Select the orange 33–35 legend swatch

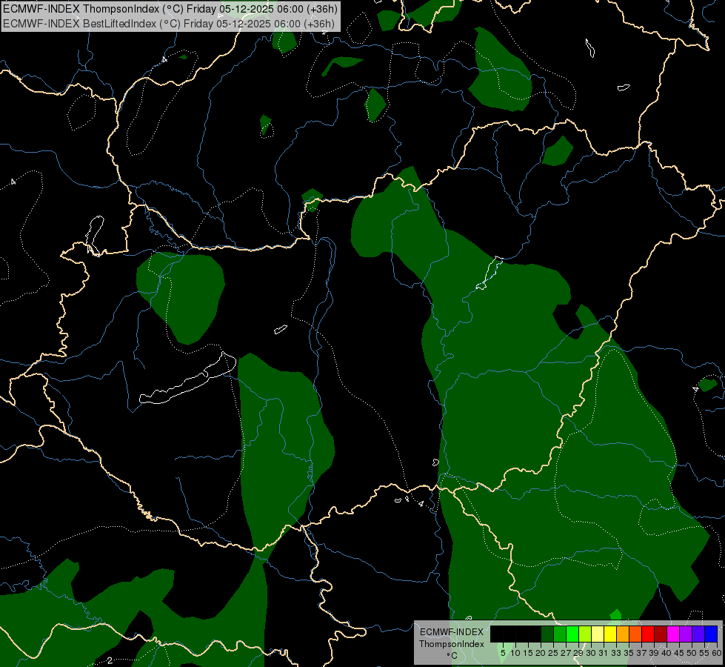[623, 634]
